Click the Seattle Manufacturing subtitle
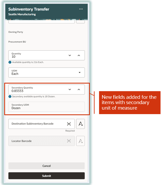 click(x=22, y=14)
